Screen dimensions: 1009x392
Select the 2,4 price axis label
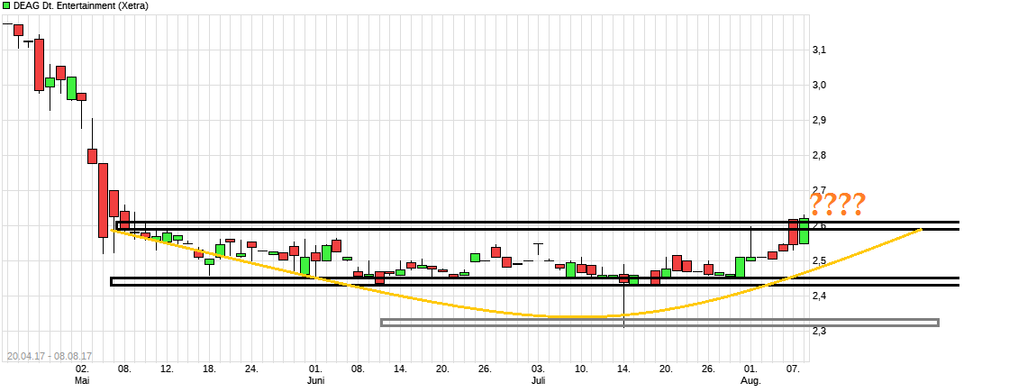click(x=820, y=296)
